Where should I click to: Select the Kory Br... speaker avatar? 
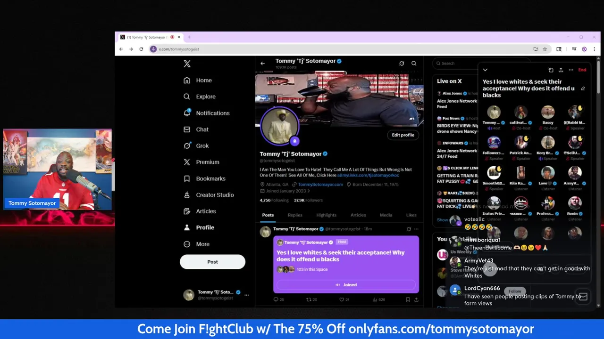click(x=548, y=142)
